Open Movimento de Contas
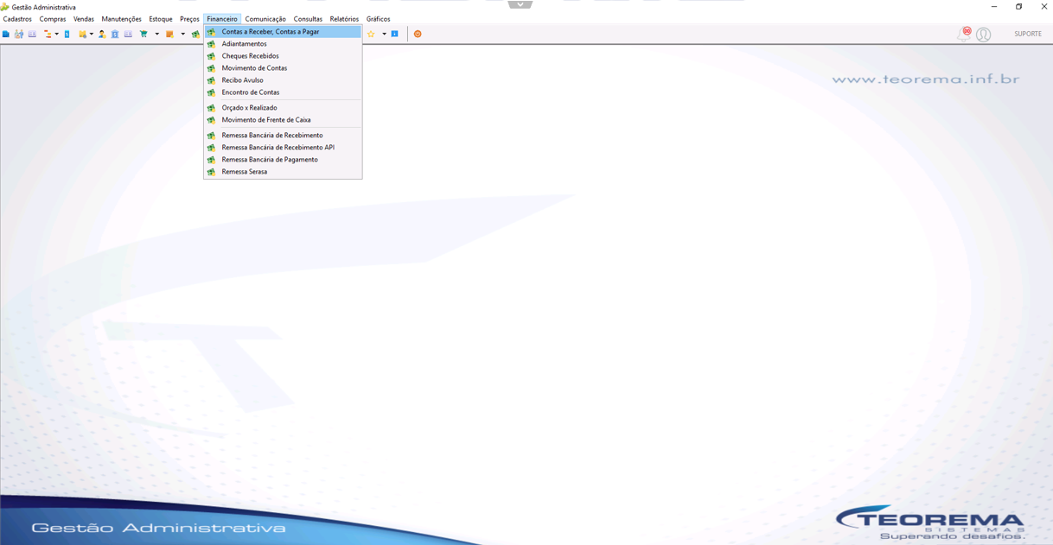The height and width of the screenshot is (545, 1053). click(x=283, y=68)
